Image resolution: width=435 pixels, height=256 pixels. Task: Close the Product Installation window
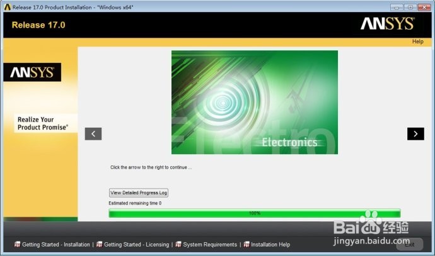pyautogui.click(x=424, y=8)
